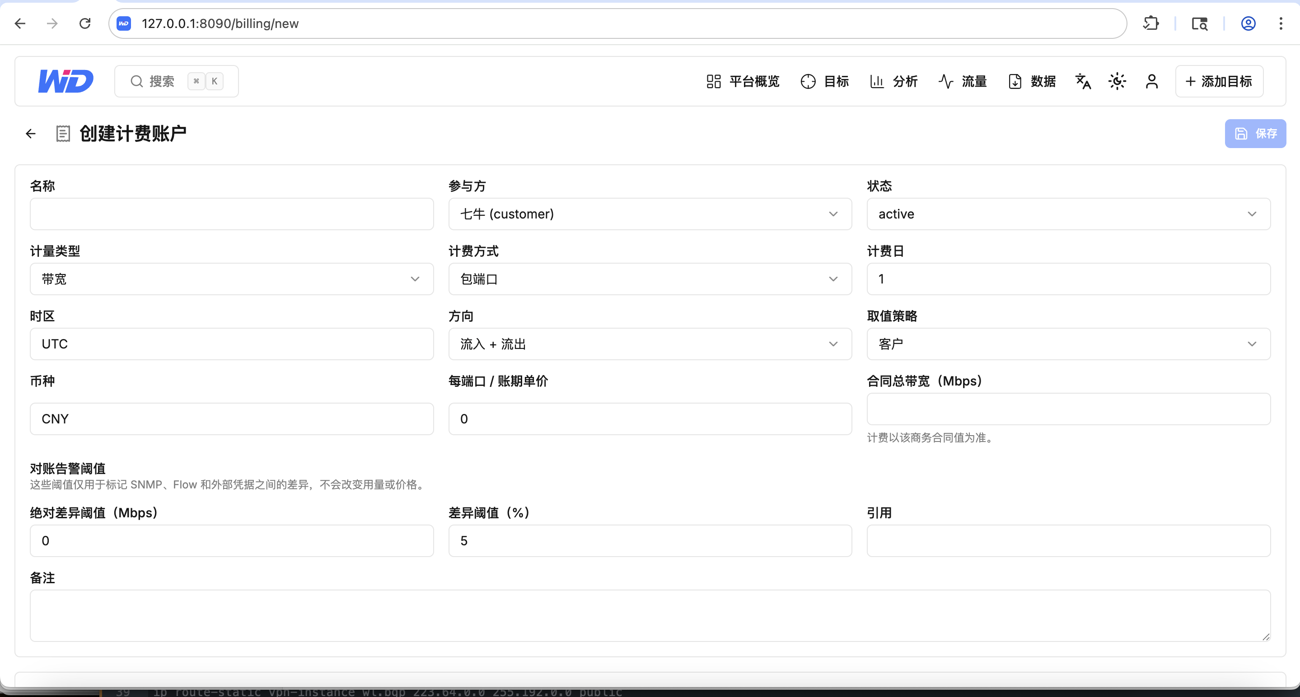This screenshot has width=1300, height=697.
Task: Open the 分析 menu item
Action: (894, 81)
